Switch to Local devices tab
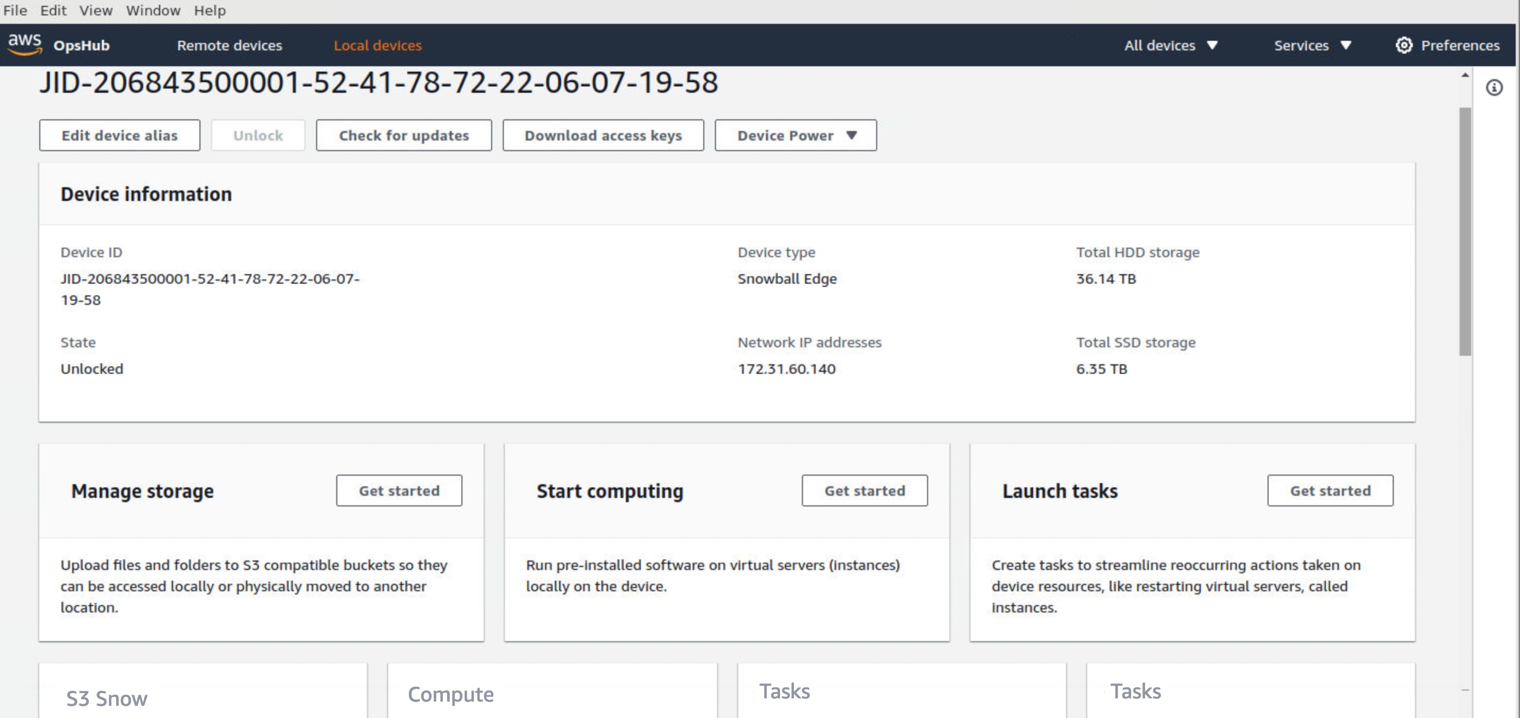1520x718 pixels. point(378,46)
